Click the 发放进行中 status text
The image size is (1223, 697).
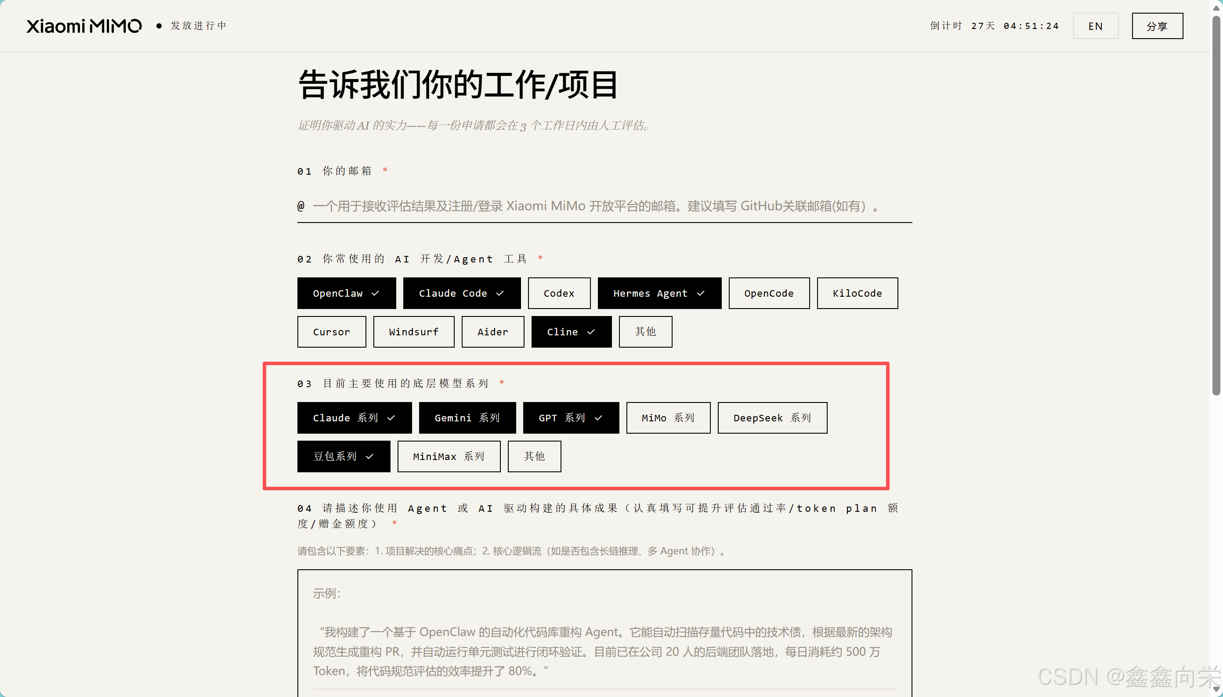point(198,25)
